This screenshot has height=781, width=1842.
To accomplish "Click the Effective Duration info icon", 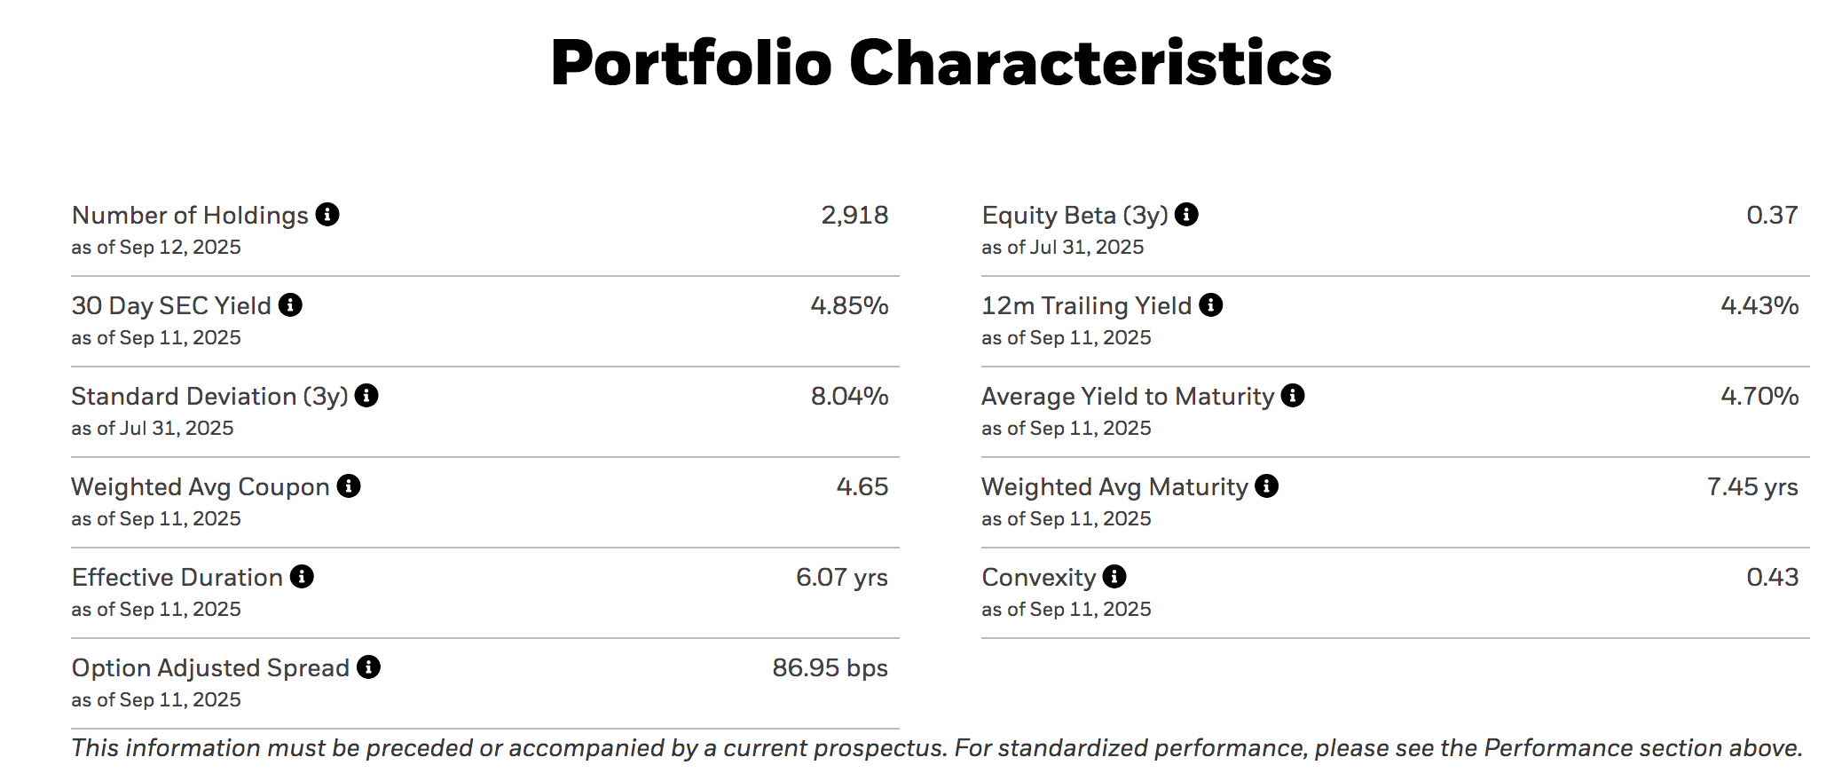I will (x=302, y=577).
